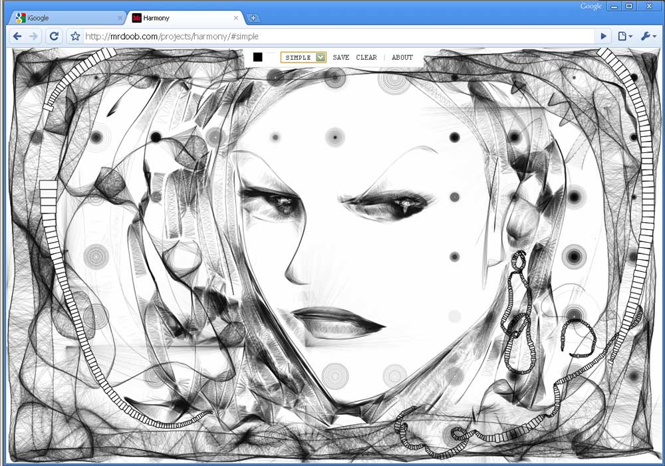Close the Harmony tab
665x466 pixels.
click(x=237, y=18)
